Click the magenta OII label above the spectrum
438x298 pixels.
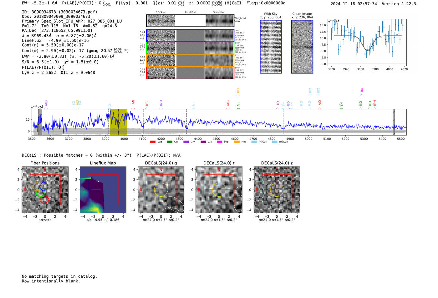[362, 92]
